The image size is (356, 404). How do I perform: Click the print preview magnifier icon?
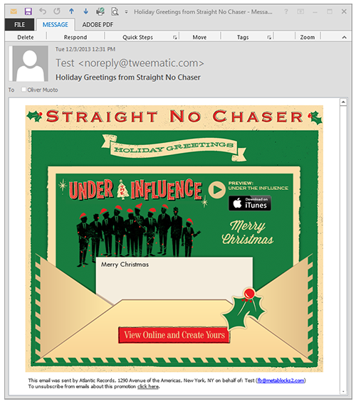pos(115,11)
